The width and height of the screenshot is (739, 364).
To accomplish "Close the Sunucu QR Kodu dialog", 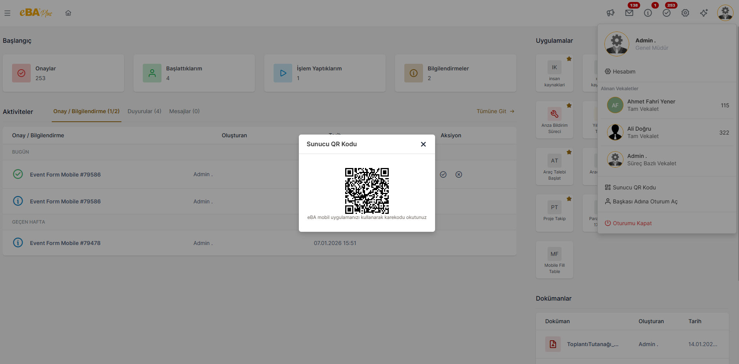I will 423,144.
